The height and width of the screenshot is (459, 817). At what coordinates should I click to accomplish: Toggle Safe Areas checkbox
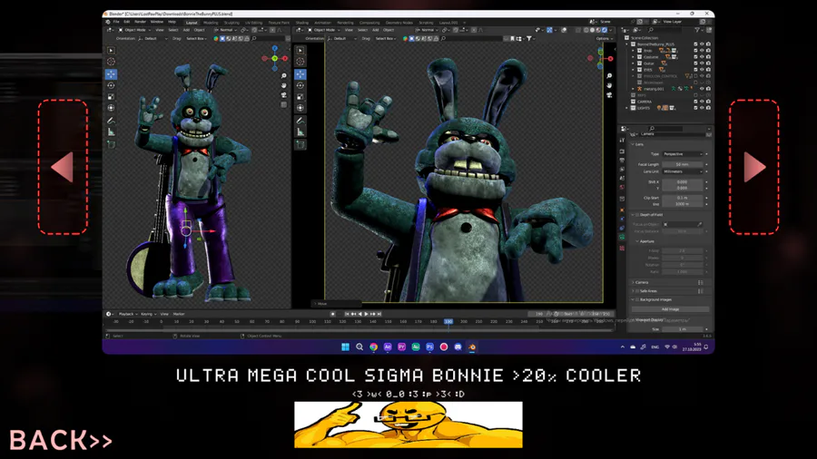(636, 291)
